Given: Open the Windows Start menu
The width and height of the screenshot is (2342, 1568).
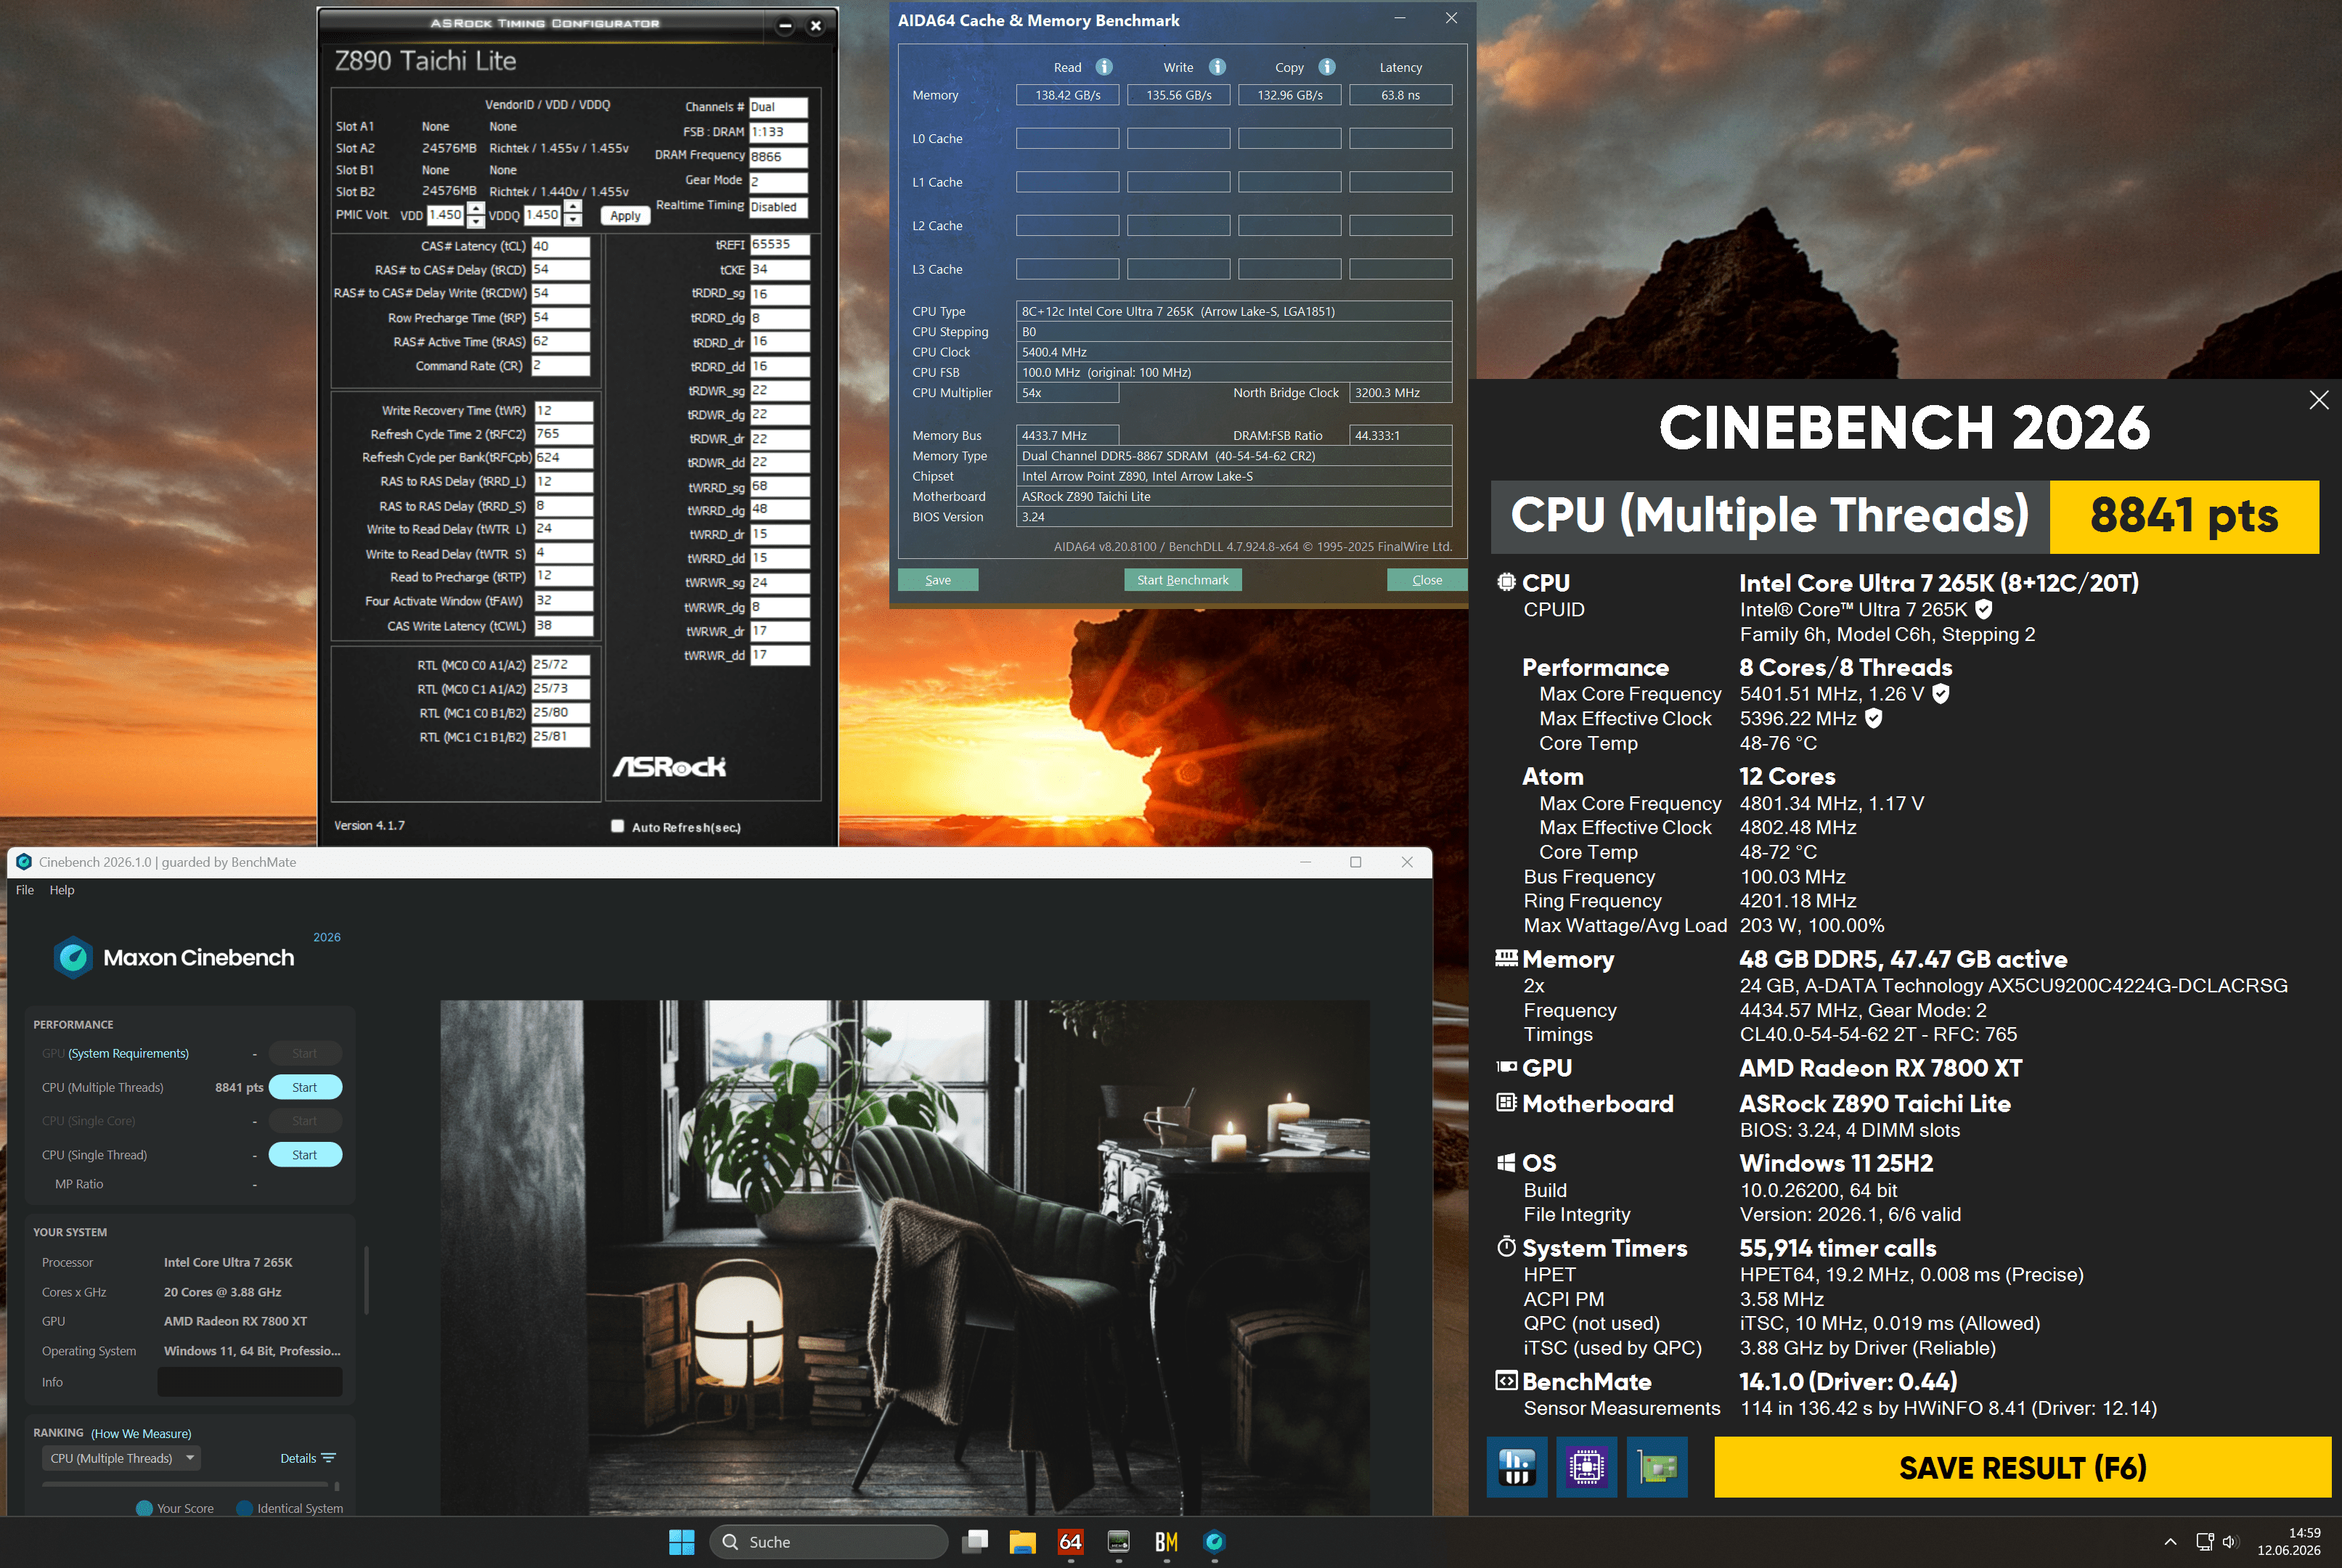Looking at the screenshot, I should pyautogui.click(x=682, y=1542).
